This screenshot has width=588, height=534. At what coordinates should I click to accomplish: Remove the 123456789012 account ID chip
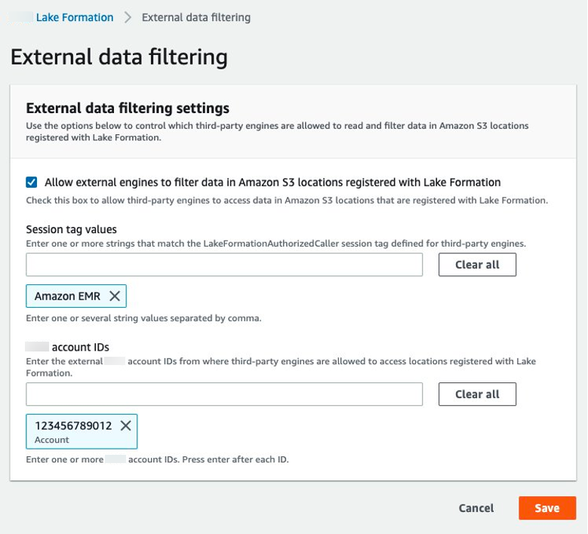click(126, 425)
